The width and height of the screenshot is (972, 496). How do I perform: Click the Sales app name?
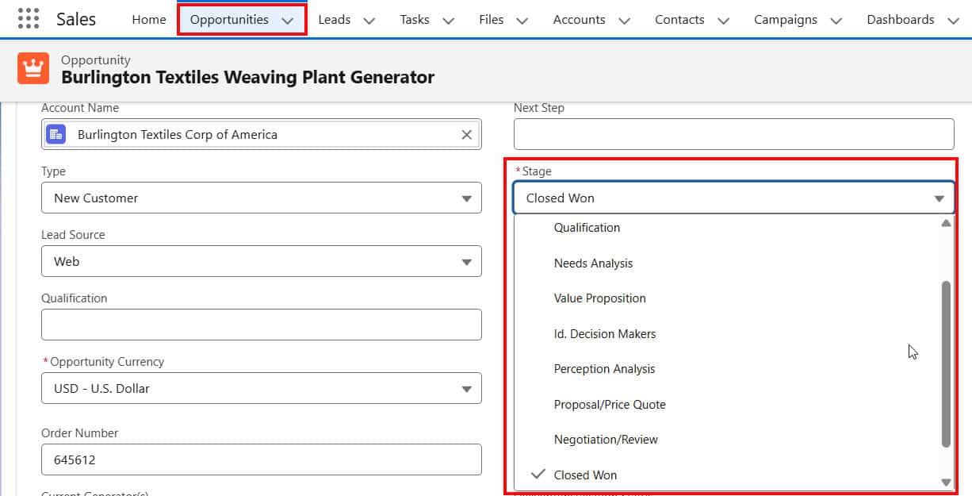(x=76, y=19)
